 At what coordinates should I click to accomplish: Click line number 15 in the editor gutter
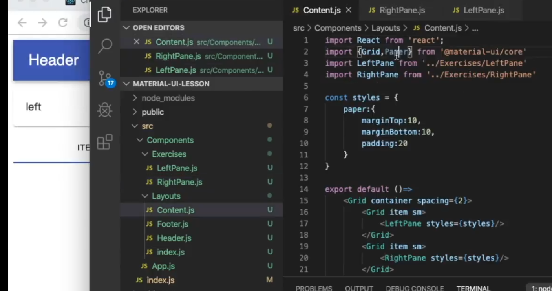pos(304,201)
